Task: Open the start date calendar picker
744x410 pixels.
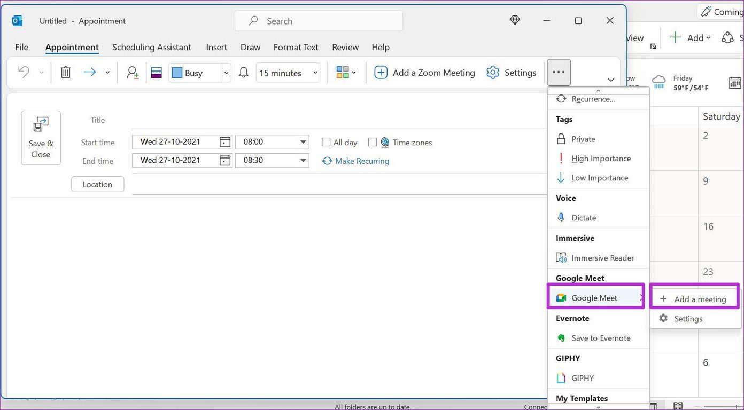Action: point(225,142)
